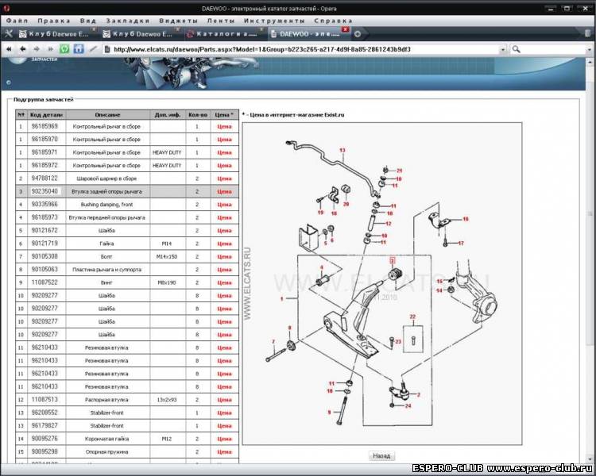Click part code 90335966
The width and height of the screenshot is (596, 476).
(45, 204)
